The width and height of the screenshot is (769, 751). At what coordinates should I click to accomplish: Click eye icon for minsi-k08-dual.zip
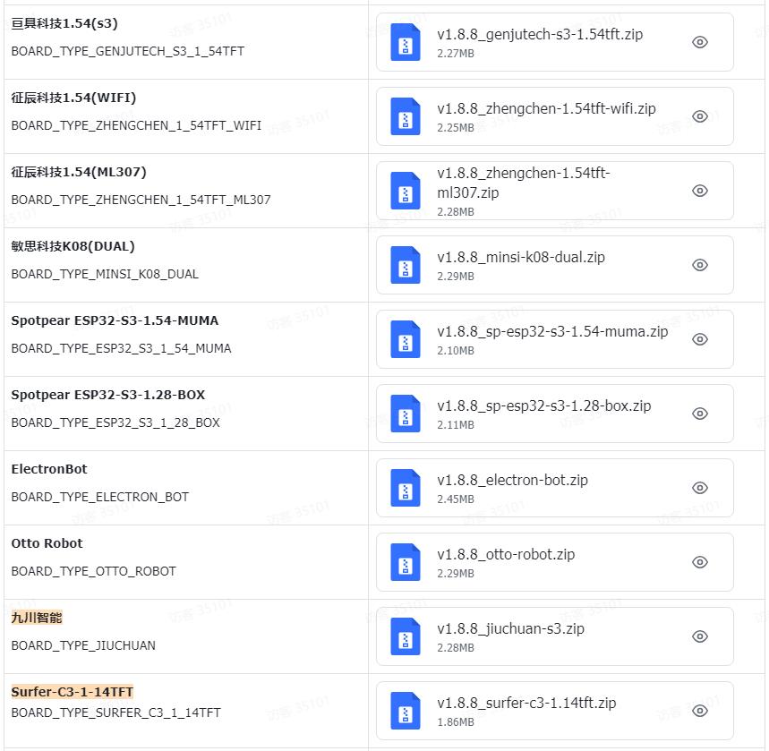click(x=700, y=265)
